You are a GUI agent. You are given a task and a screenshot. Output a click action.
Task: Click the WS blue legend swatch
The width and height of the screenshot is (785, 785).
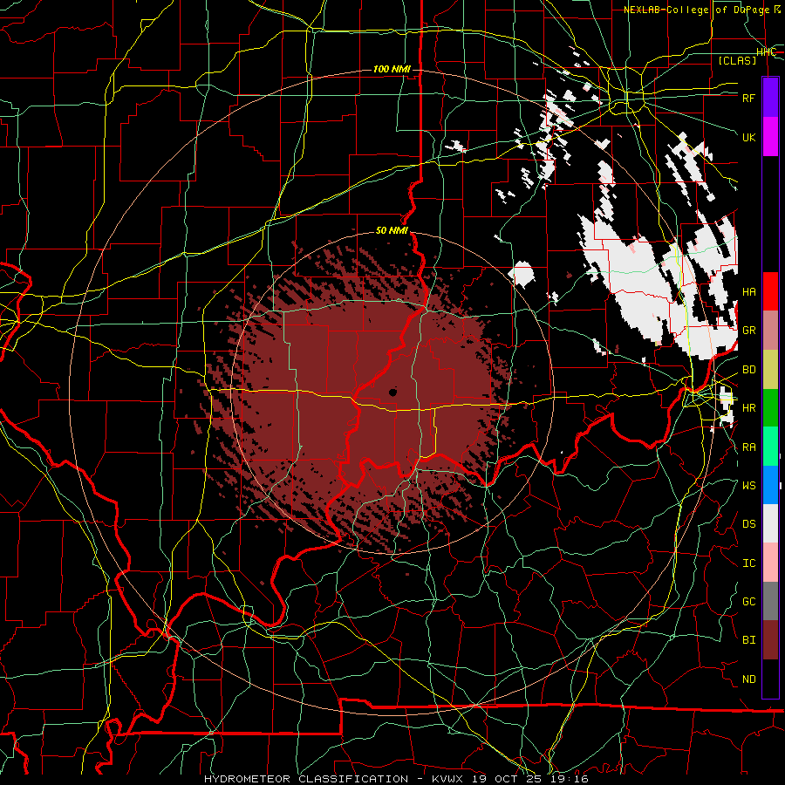click(x=770, y=485)
